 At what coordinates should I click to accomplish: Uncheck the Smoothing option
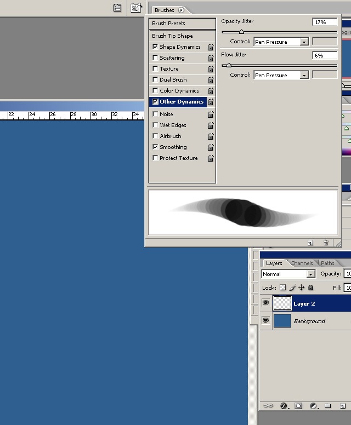tap(155, 147)
